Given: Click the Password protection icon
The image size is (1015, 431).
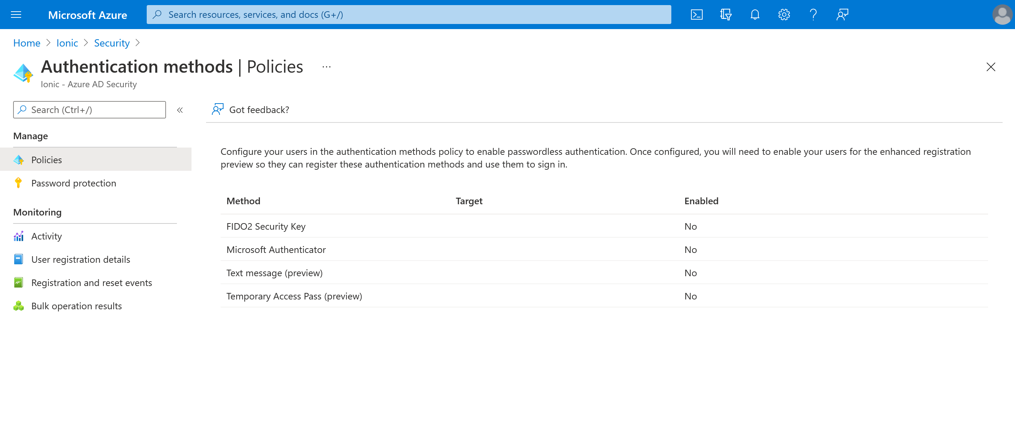Looking at the screenshot, I should 18,183.
